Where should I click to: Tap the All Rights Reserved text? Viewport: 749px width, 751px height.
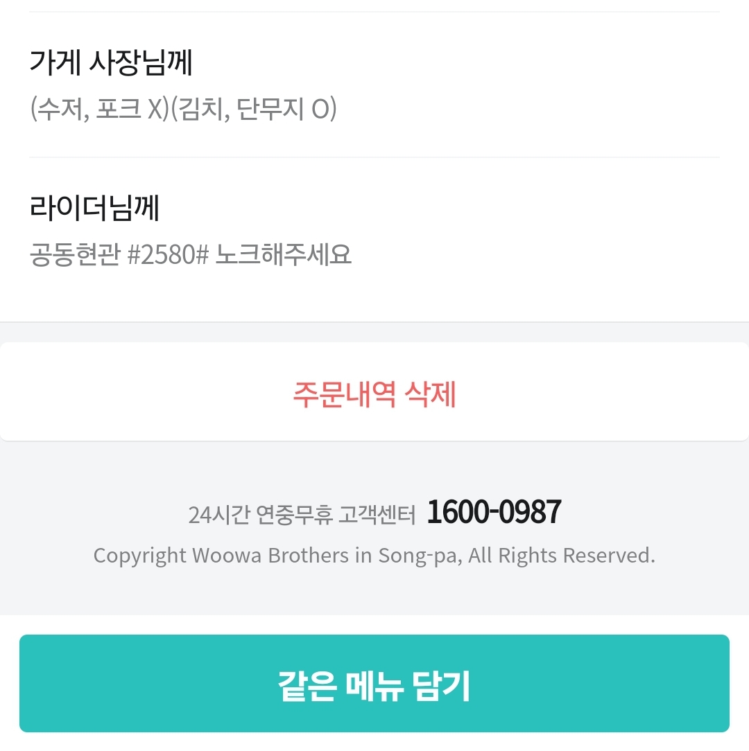coord(561,556)
